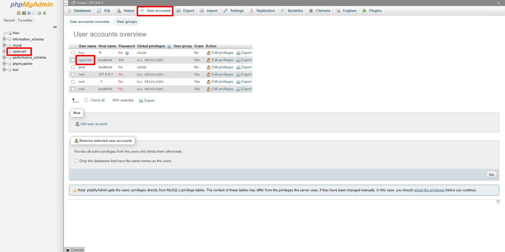Expand performance_schema tree node
Viewport: 505px width, 252px height.
coord(4,58)
